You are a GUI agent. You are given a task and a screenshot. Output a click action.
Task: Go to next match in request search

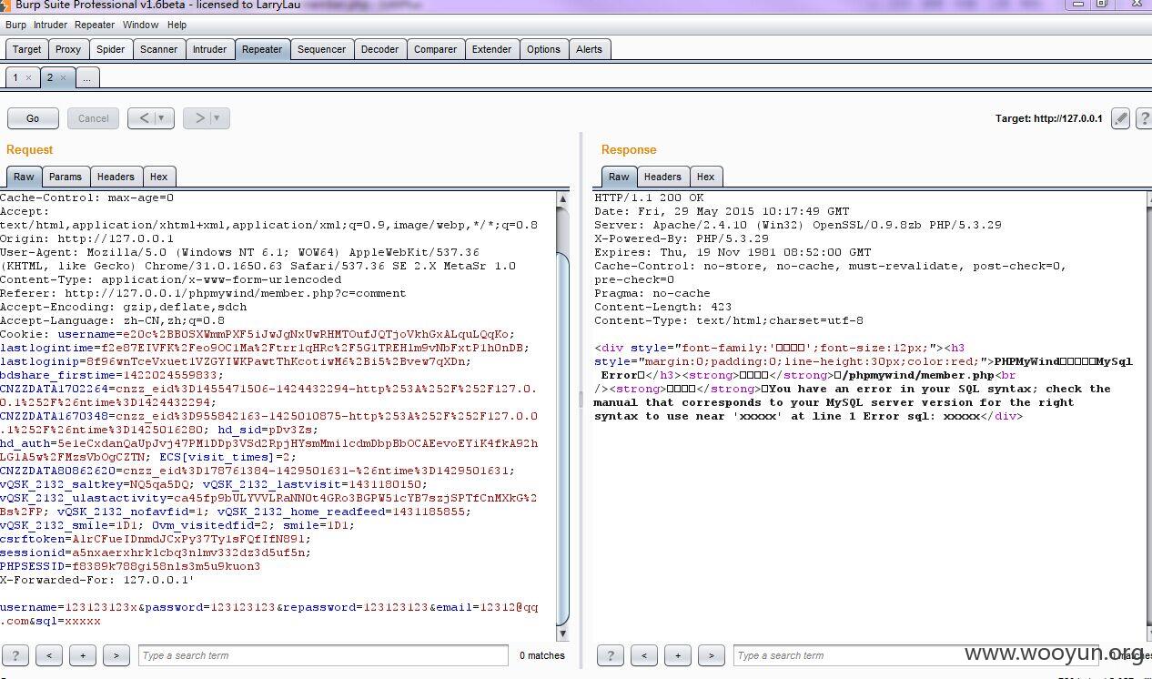pos(116,655)
